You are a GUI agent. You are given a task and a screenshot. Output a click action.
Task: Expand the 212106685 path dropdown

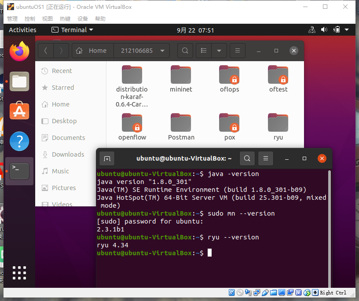(x=162, y=51)
